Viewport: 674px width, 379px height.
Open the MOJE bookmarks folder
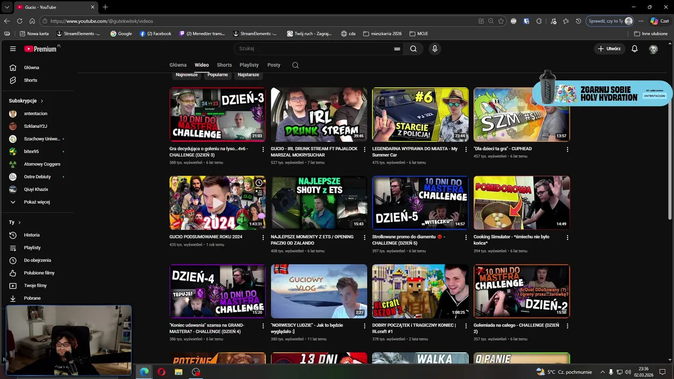(419, 33)
